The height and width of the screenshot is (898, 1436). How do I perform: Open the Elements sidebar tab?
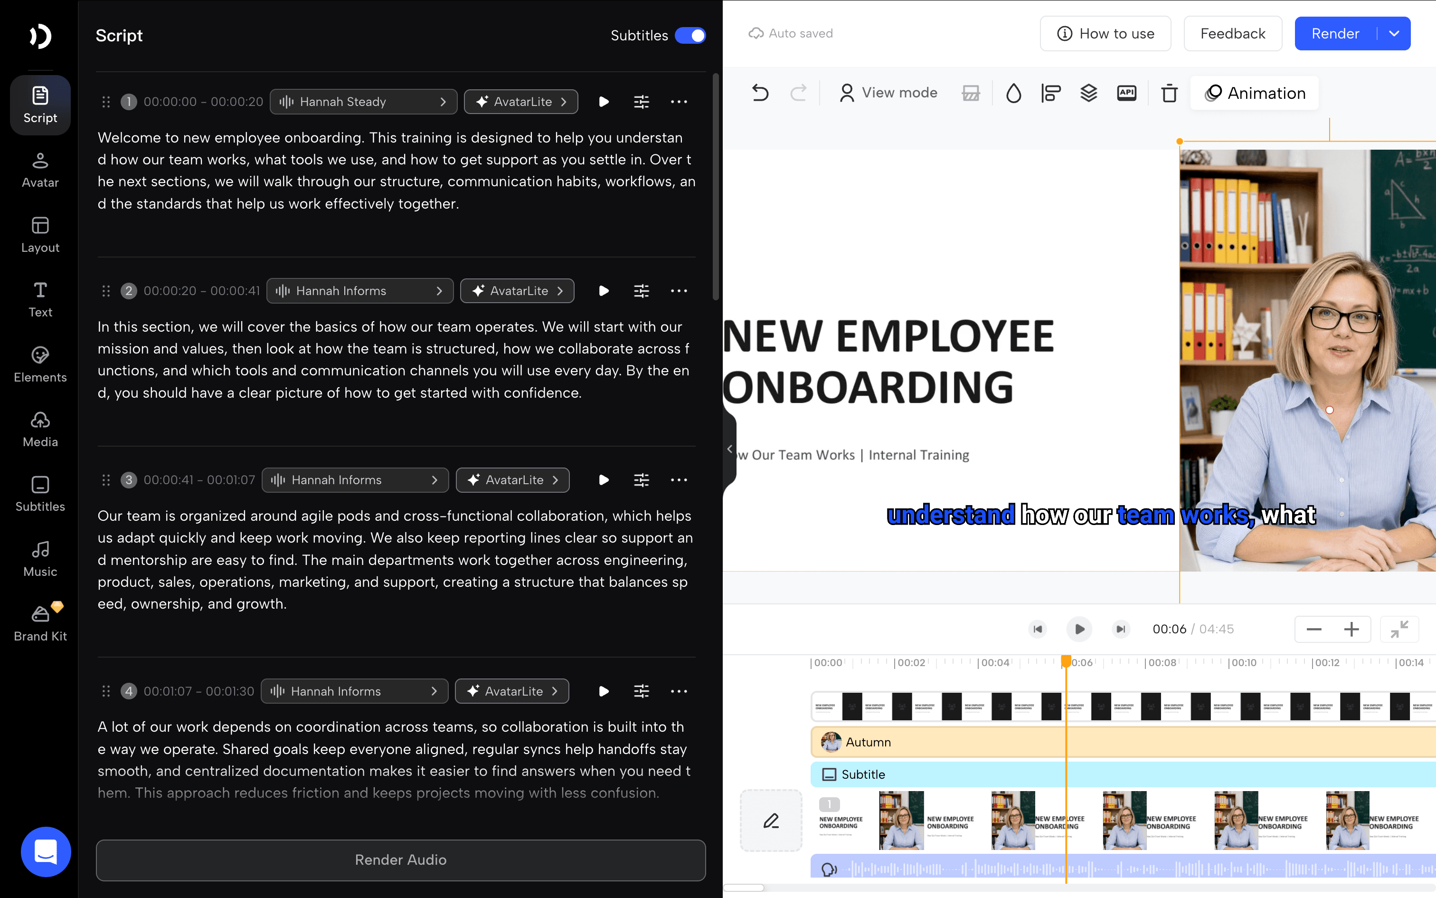(x=40, y=365)
